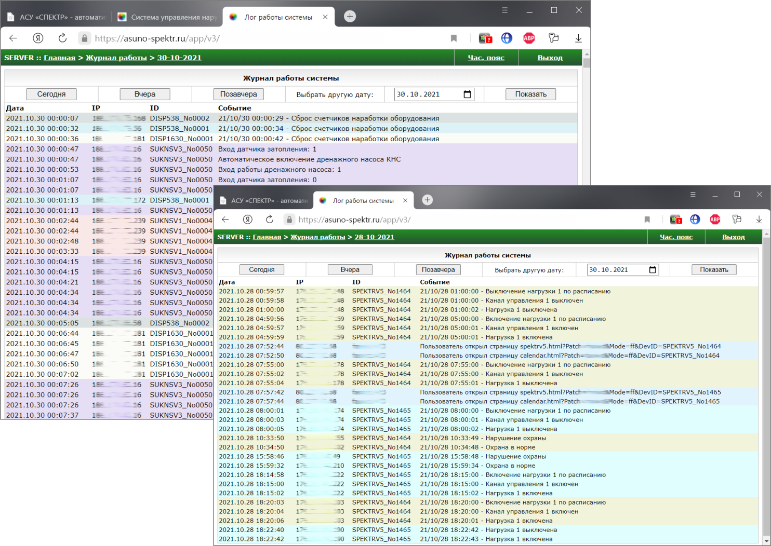Bookmark the page in the rear window

[454, 38]
